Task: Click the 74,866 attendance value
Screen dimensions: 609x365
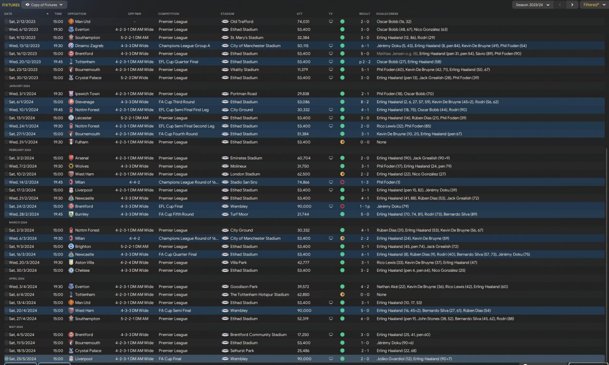Action: 303,182
